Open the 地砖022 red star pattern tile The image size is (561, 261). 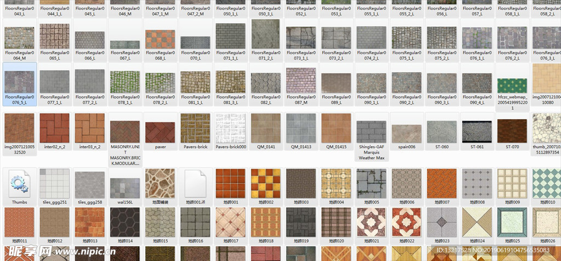point(407,222)
